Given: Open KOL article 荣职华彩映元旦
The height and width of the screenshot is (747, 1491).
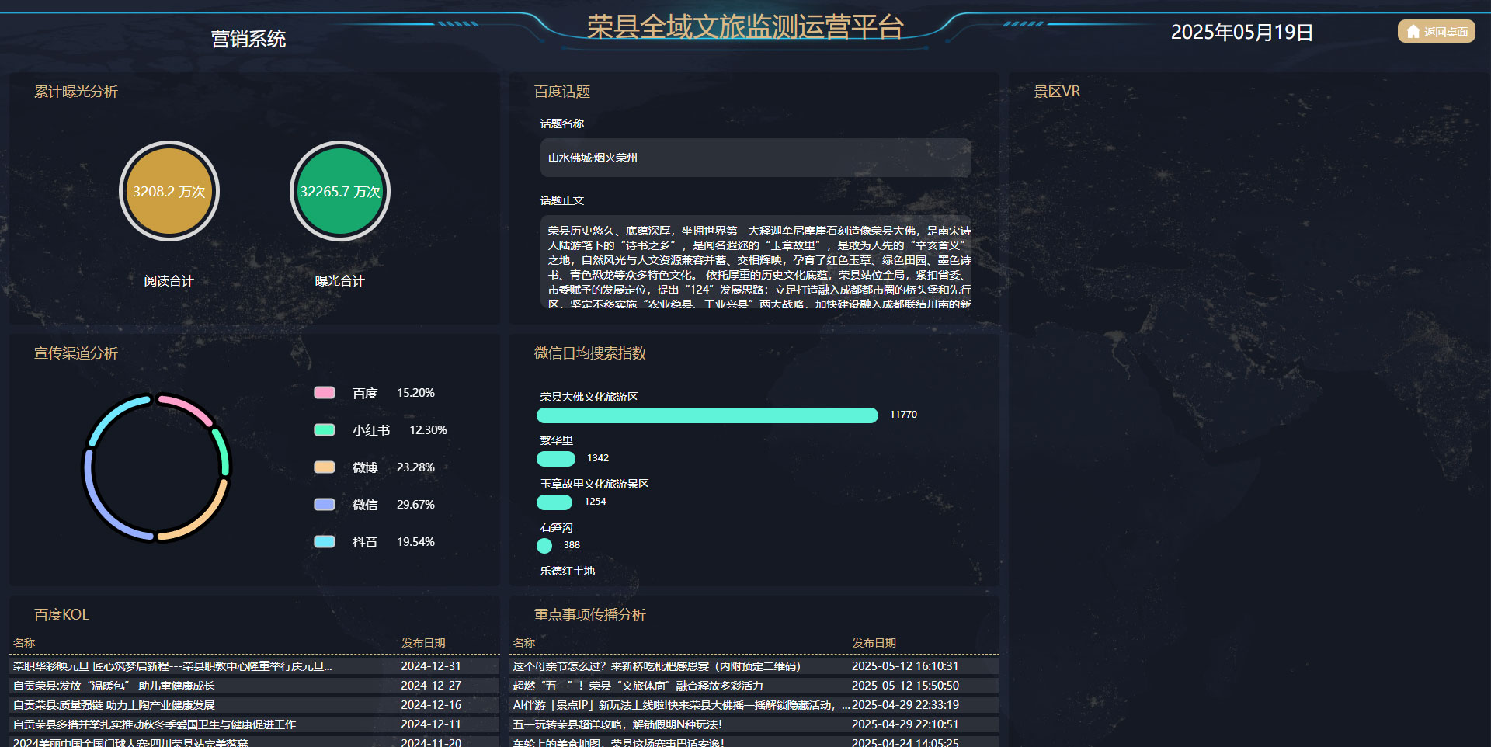Looking at the screenshot, I should pos(171,665).
